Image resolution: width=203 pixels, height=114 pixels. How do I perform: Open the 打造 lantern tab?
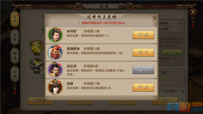[x=15, y=74]
